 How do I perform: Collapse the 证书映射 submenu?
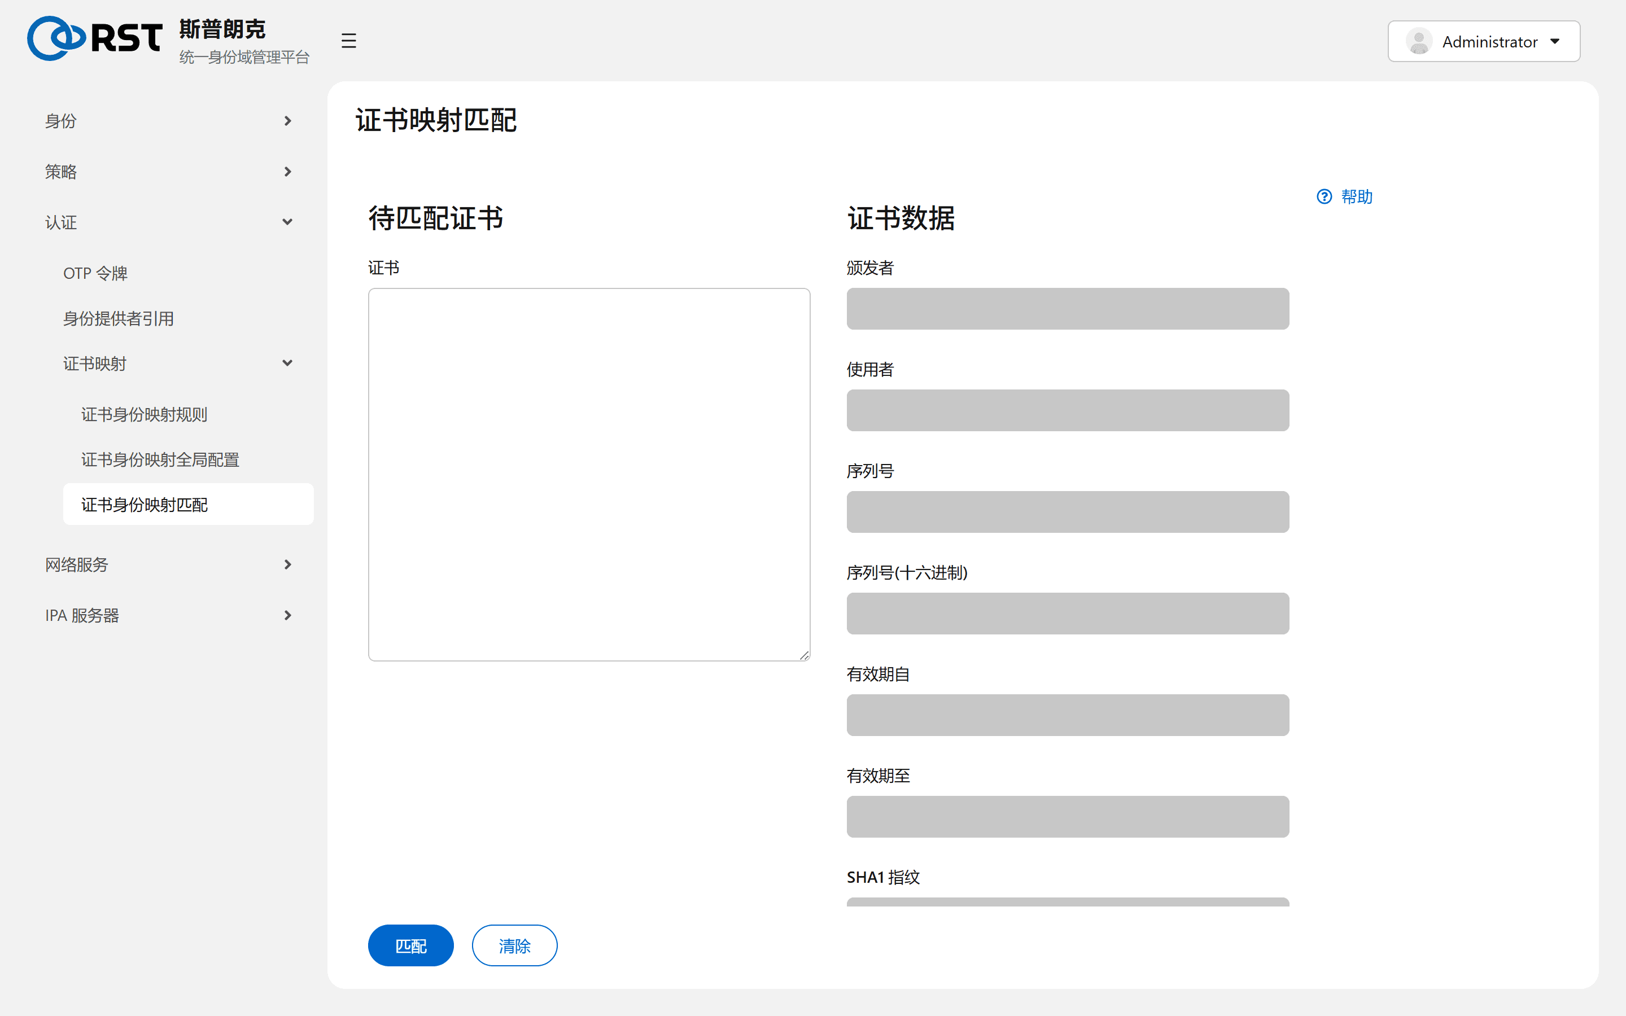click(179, 364)
